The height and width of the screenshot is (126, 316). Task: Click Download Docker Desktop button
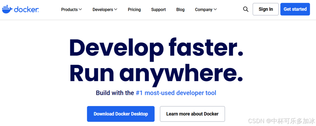pyautogui.click(x=121, y=114)
